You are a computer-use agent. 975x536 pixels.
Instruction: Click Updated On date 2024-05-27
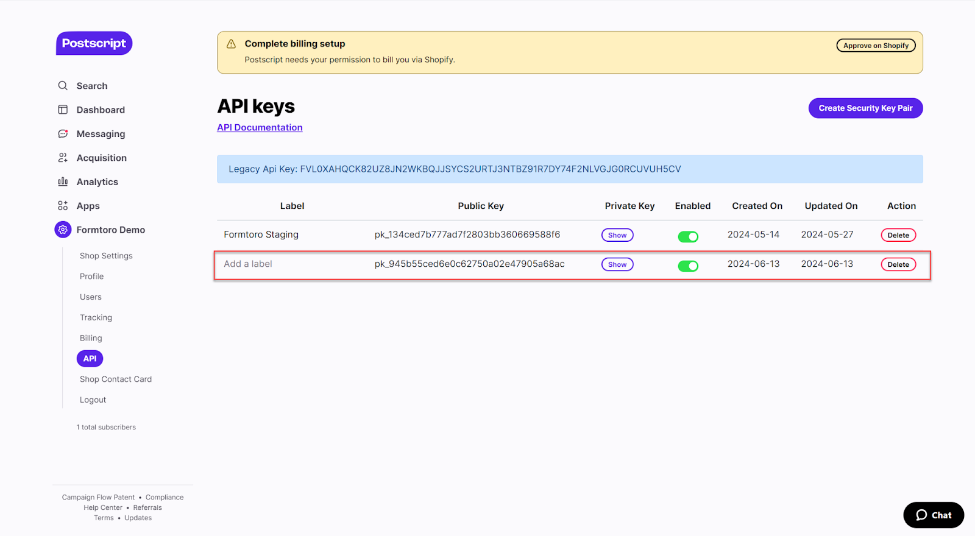tap(827, 234)
